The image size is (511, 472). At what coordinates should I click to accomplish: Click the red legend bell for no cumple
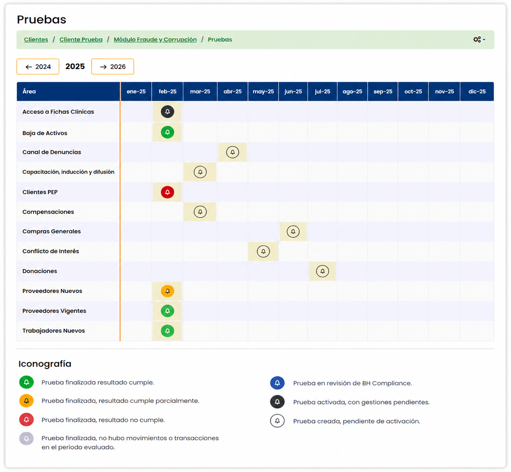[27, 420]
